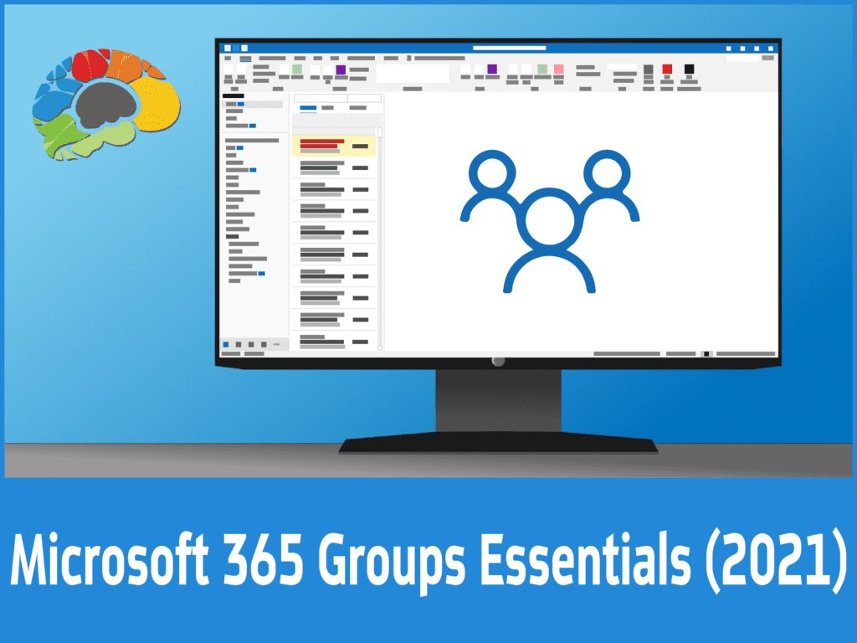The width and height of the screenshot is (857, 643).
Task: Switch to the Focused tab above the messages
Action: point(308,108)
